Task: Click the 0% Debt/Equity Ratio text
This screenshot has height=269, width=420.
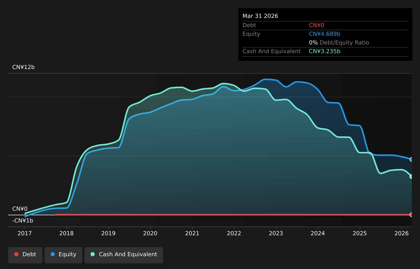Action: click(339, 43)
